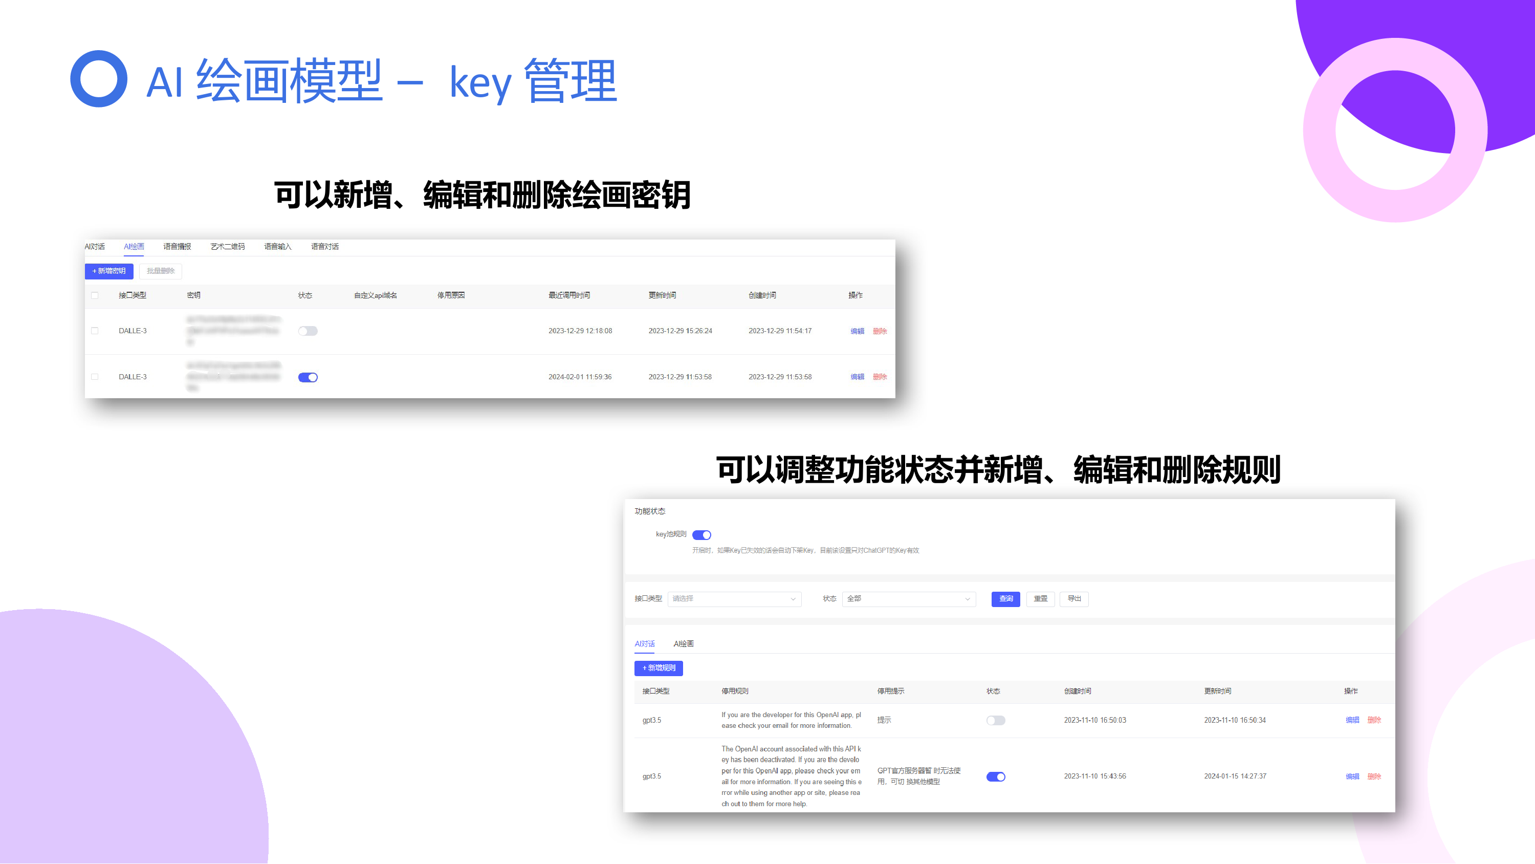Click 删除 for the second DALLE-3 key
This screenshot has height=864, width=1535.
pyautogui.click(x=880, y=377)
